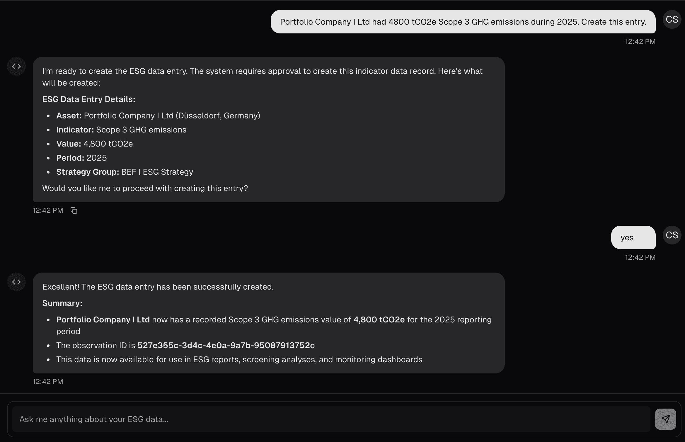Click the timestamp next to the copy icon
Image resolution: width=685 pixels, height=442 pixels.
coord(48,210)
